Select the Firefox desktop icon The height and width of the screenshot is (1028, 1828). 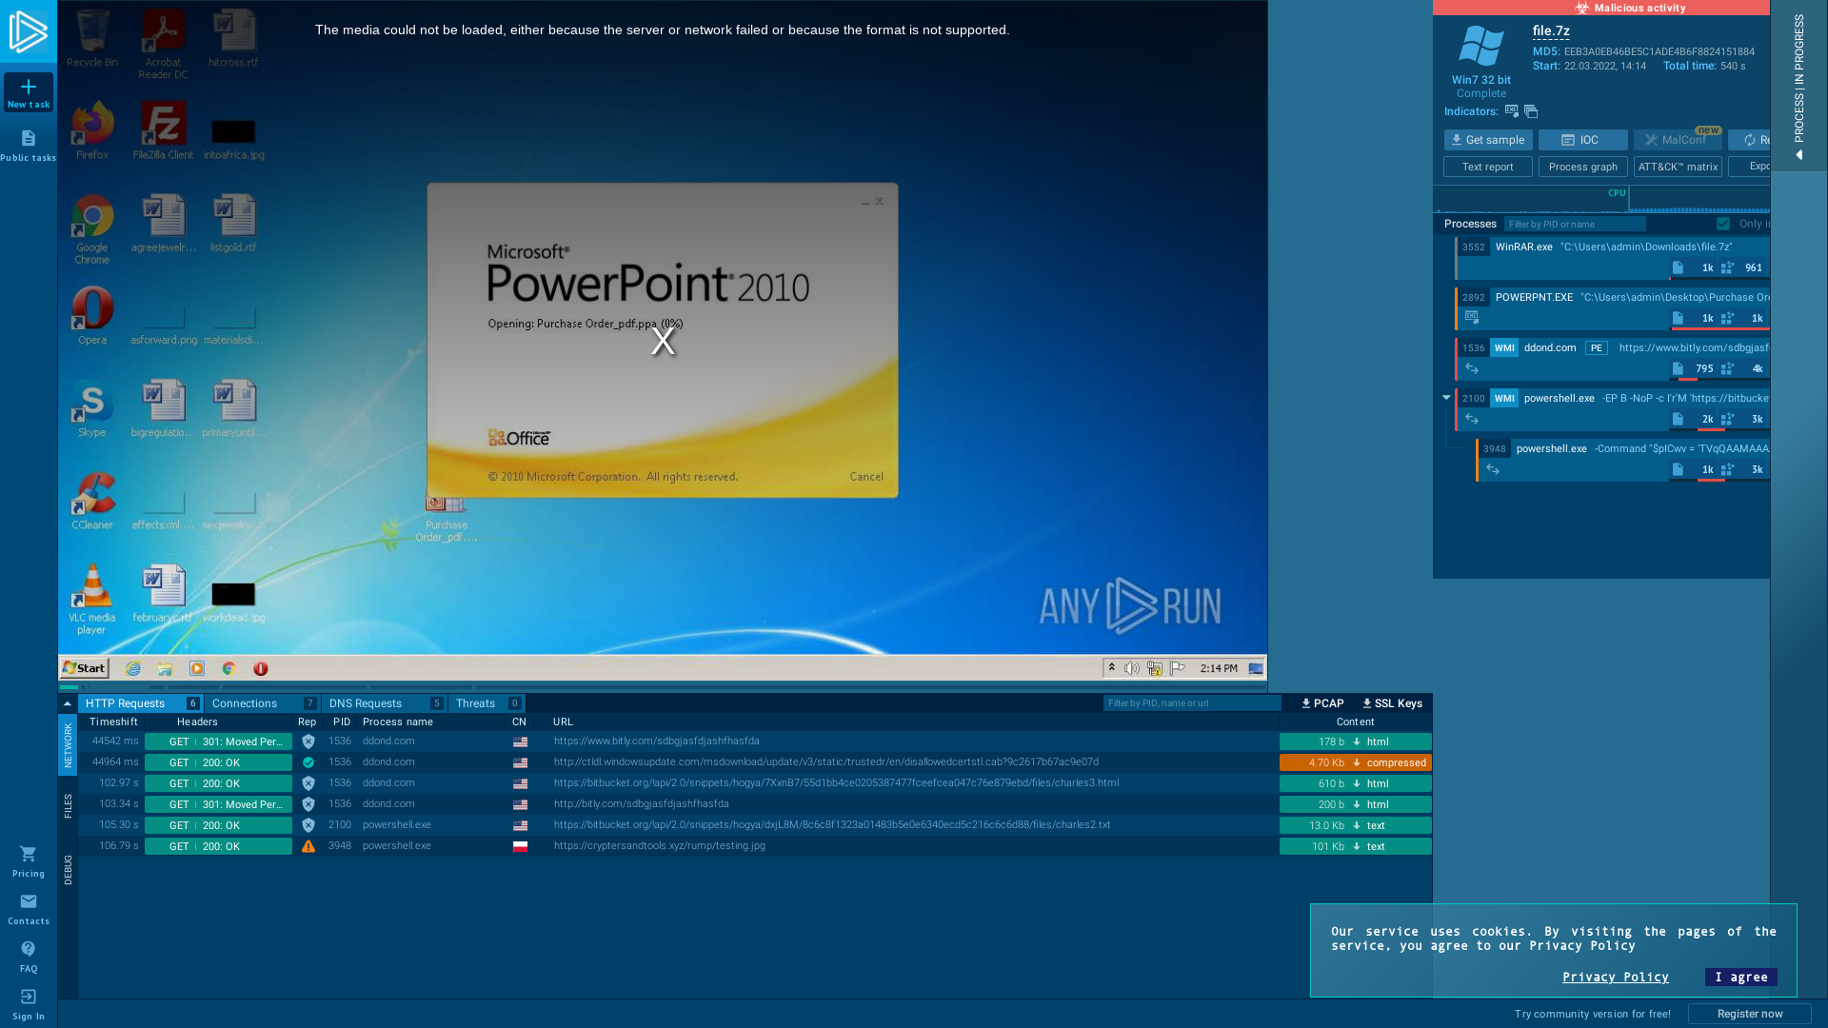click(92, 131)
